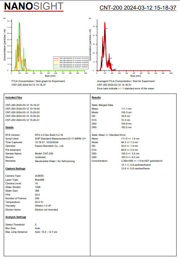Click the report title CNT-200 2024-03-12 15-18-37
This screenshot has width=180, height=260.
tap(138, 8)
